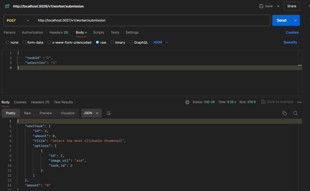The image size is (310, 191).
Task: Click the Send button
Action: coord(282,20)
